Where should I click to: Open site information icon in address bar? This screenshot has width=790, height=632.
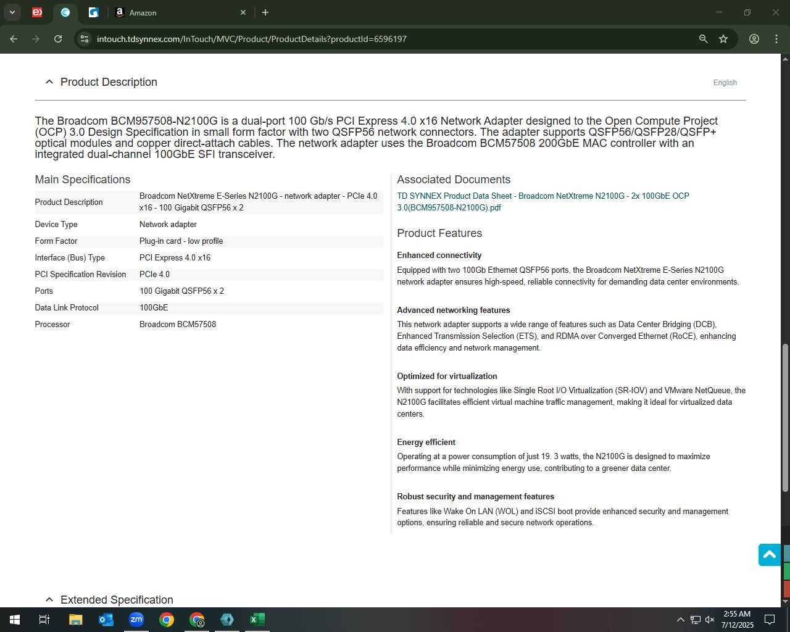(85, 39)
